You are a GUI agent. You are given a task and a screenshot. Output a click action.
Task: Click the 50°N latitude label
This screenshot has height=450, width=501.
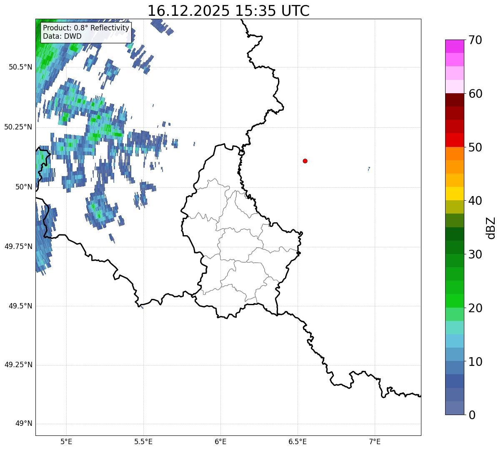(24, 187)
